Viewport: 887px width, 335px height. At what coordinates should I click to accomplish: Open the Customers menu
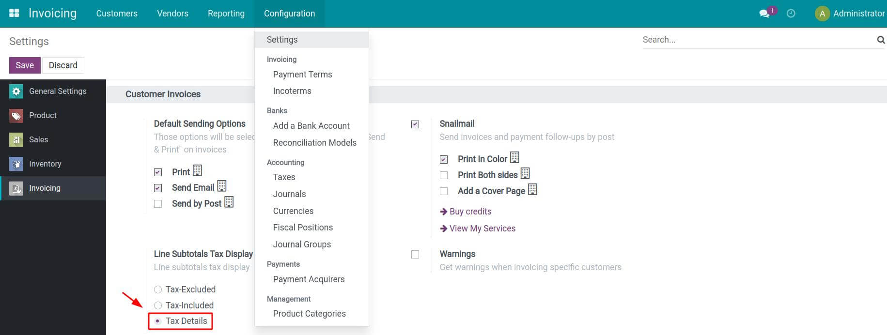click(116, 14)
